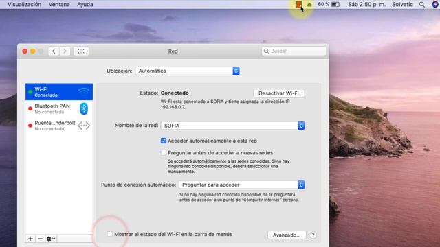Viewport: 440px width, 247px height.
Task: Select Puente...nderbolt service in list
Action: tap(59, 126)
